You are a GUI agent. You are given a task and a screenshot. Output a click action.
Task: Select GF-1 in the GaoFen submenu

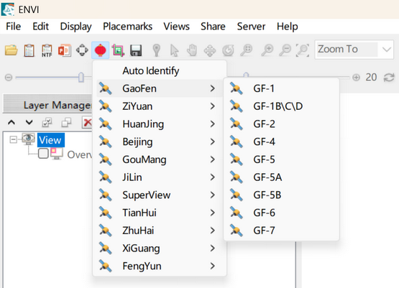coord(281,88)
